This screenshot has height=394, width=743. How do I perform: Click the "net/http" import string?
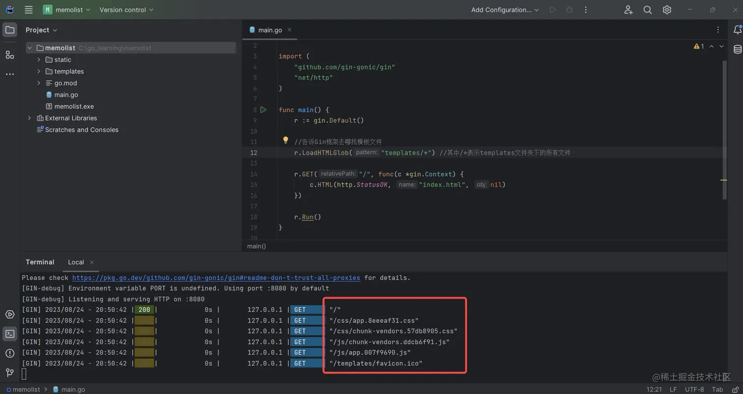[x=314, y=78]
